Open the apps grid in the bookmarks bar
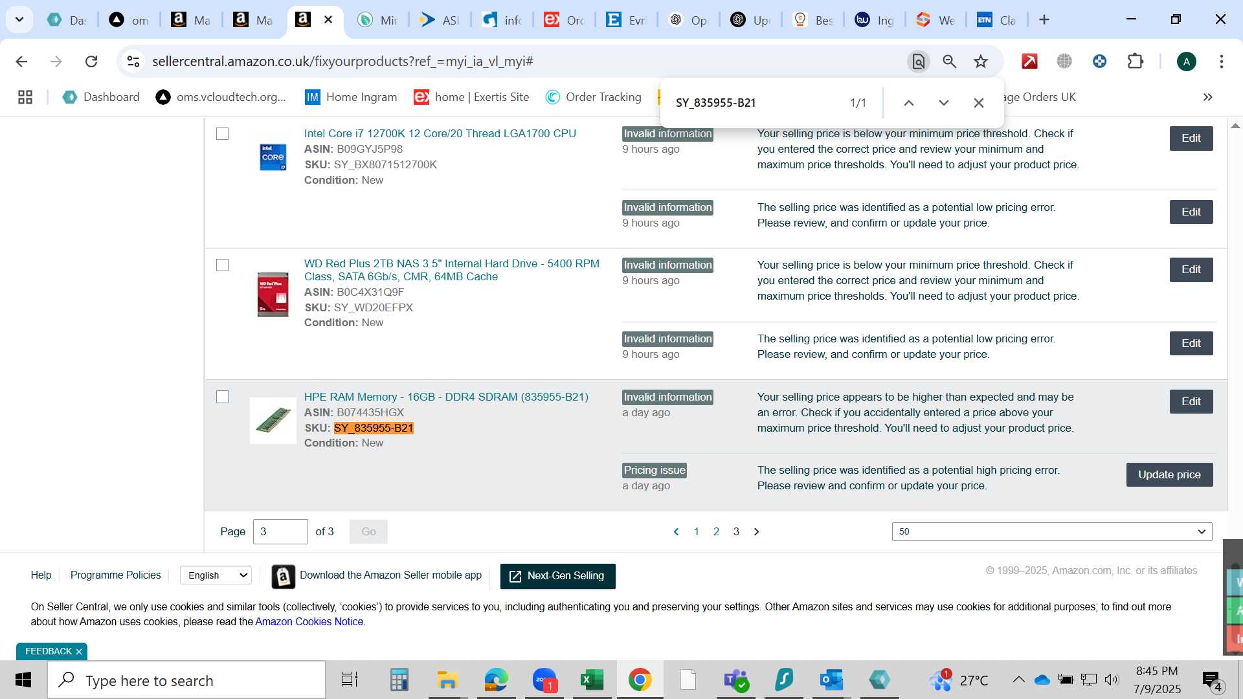The image size is (1243, 699). point(25,97)
